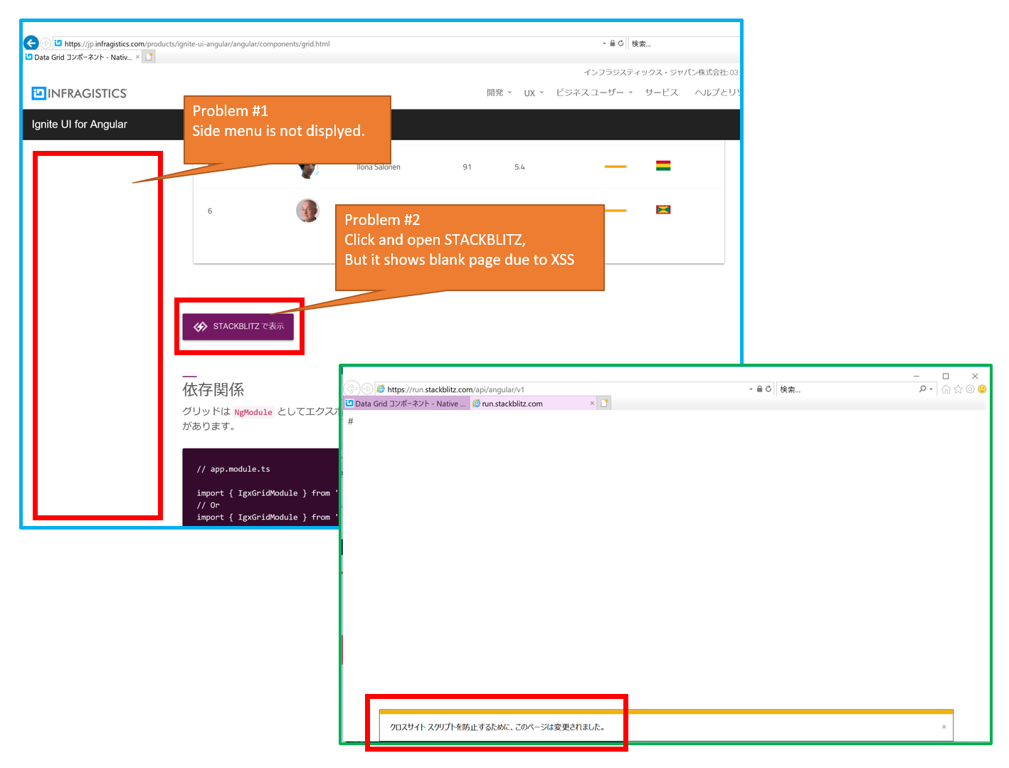1009x768 pixels.
Task: Open the home page via the home icon
Action: point(946,389)
